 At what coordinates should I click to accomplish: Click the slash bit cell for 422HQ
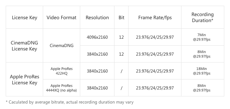[121, 71]
